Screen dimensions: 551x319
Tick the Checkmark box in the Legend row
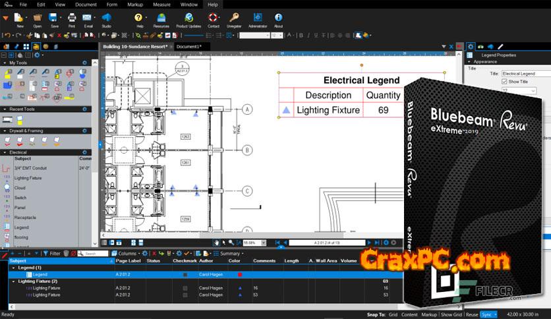click(185, 274)
